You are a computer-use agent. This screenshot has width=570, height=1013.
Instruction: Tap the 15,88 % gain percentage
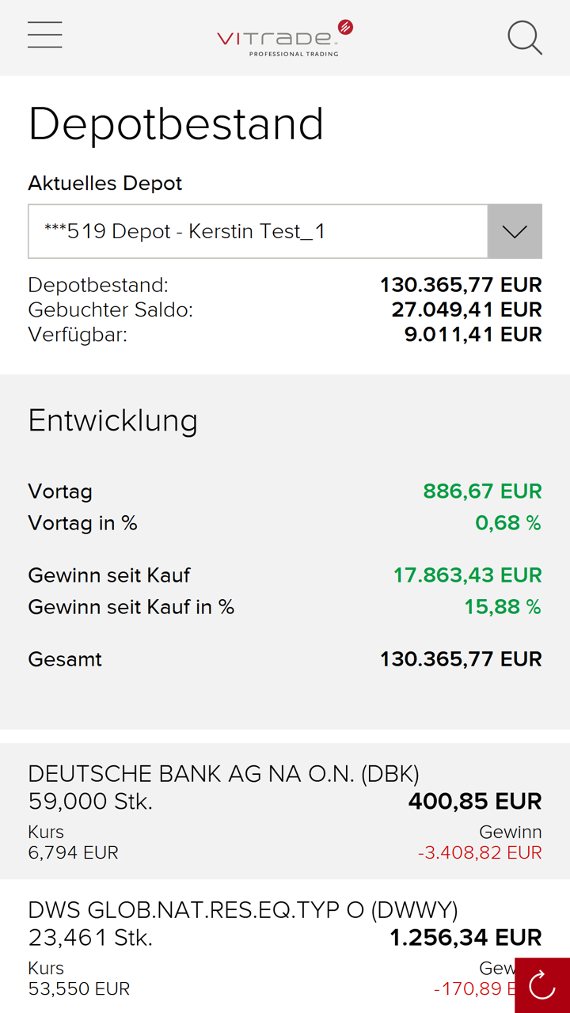point(502,606)
